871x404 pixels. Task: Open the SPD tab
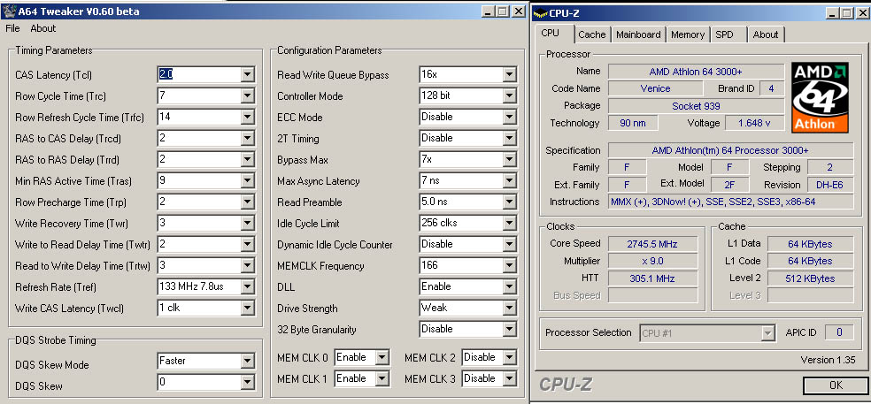click(x=724, y=34)
